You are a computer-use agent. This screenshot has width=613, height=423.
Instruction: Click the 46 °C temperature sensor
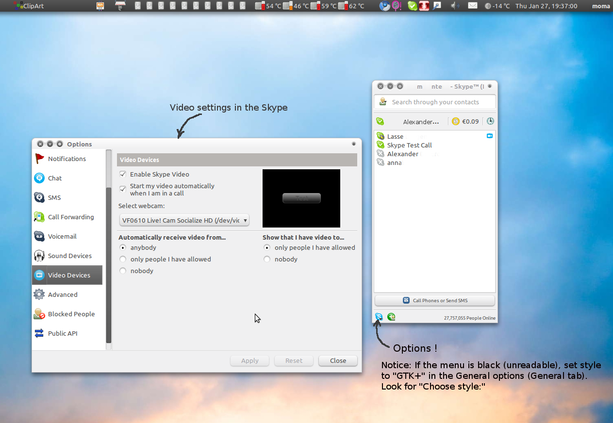point(296,6)
